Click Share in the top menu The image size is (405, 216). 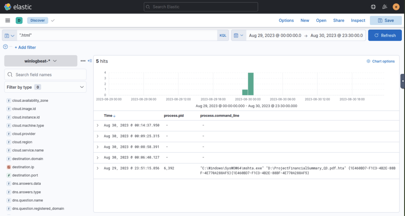point(339,20)
